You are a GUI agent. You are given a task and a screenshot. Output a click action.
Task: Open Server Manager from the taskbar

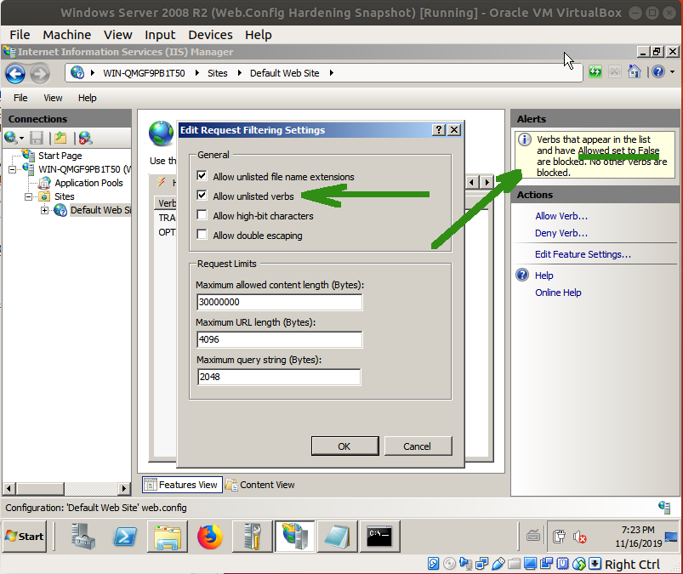coord(83,537)
